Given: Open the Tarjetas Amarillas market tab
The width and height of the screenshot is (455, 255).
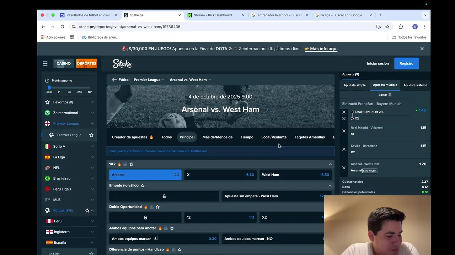Looking at the screenshot, I should [310, 137].
